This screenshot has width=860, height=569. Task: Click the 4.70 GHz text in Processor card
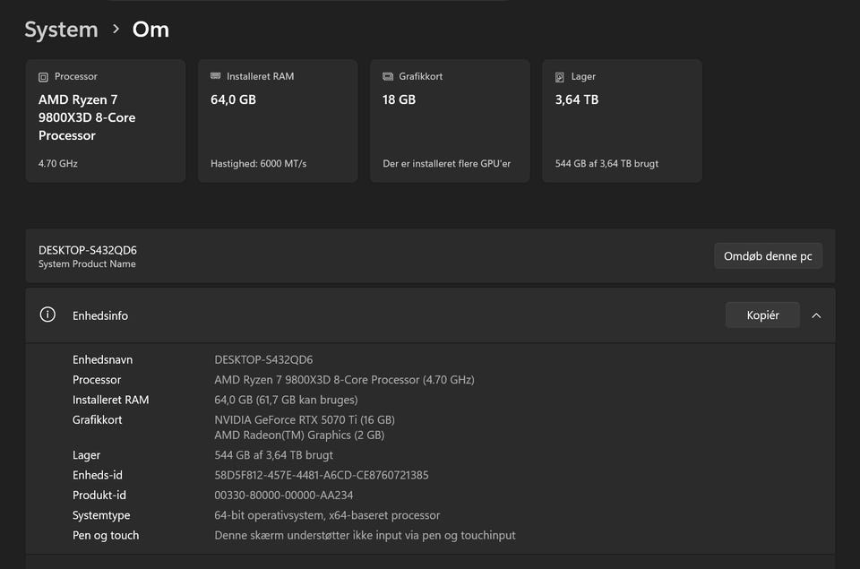click(x=58, y=163)
